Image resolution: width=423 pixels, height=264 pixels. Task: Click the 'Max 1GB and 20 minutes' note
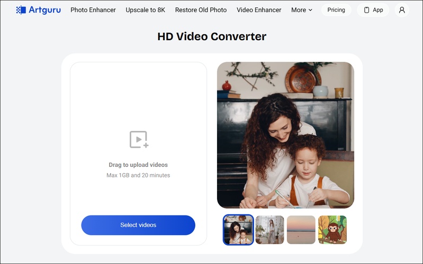[x=138, y=175]
